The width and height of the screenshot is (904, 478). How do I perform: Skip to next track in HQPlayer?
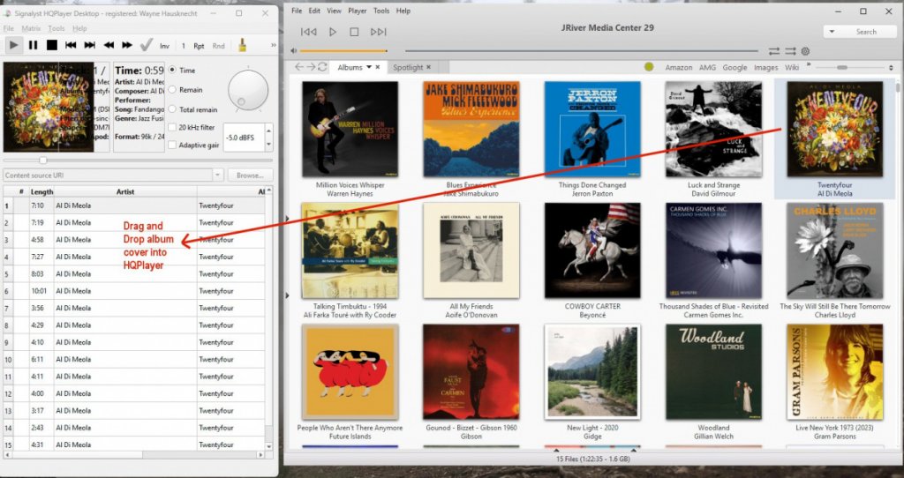[x=89, y=45]
